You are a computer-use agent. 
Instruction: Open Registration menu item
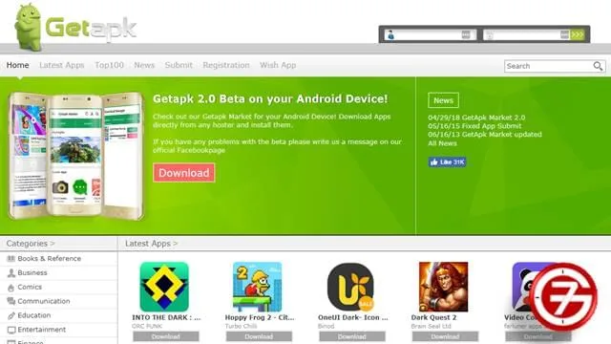[226, 65]
